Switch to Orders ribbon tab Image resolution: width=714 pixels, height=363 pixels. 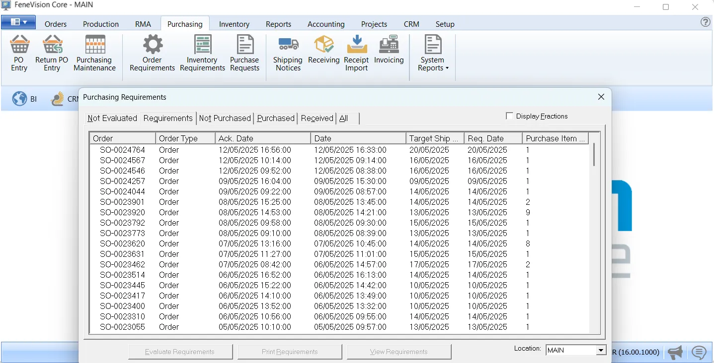click(56, 24)
